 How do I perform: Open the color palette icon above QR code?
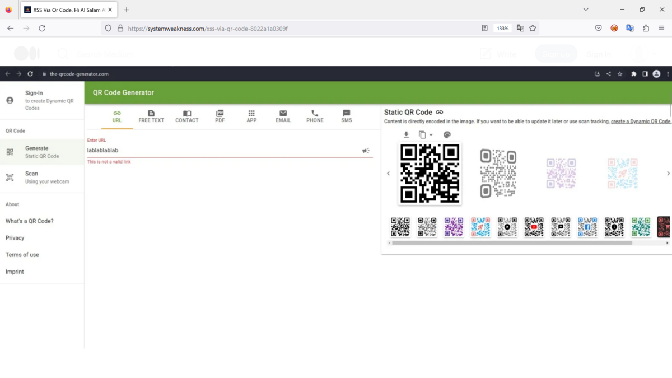447,134
